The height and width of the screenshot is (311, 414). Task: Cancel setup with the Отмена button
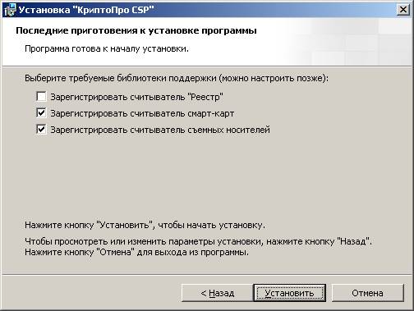(367, 293)
